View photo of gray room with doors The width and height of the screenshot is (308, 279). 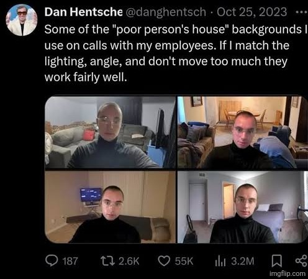(x=243, y=207)
